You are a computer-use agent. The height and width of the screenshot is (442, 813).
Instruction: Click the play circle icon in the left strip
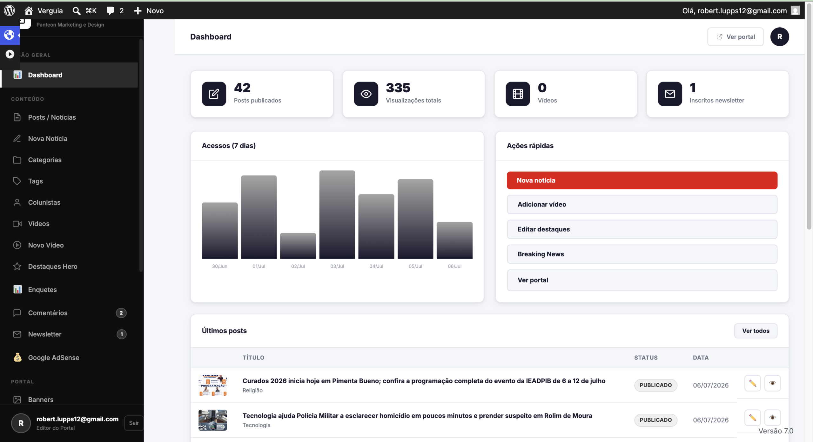coord(10,54)
